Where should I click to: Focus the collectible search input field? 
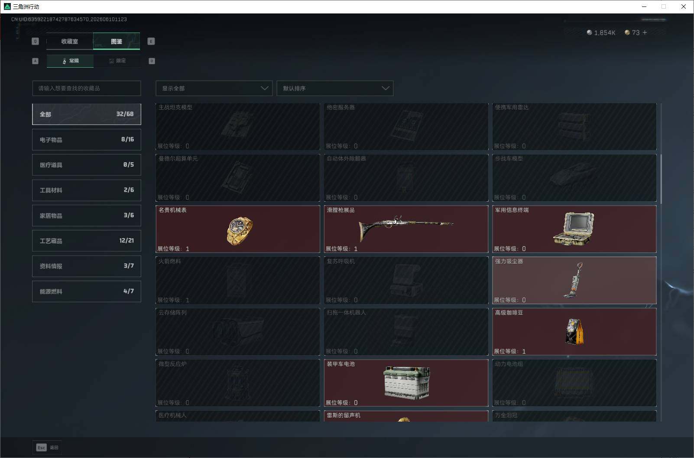click(87, 88)
